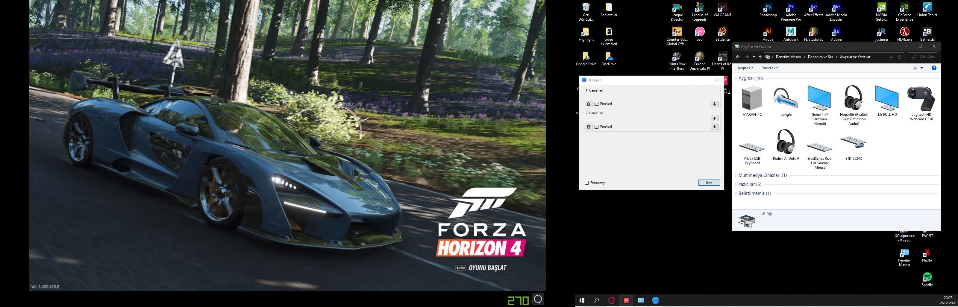Click Aygıtlar ve Yazıcılar breadcrumb segment
The height and width of the screenshot is (307, 958).
pos(855,57)
